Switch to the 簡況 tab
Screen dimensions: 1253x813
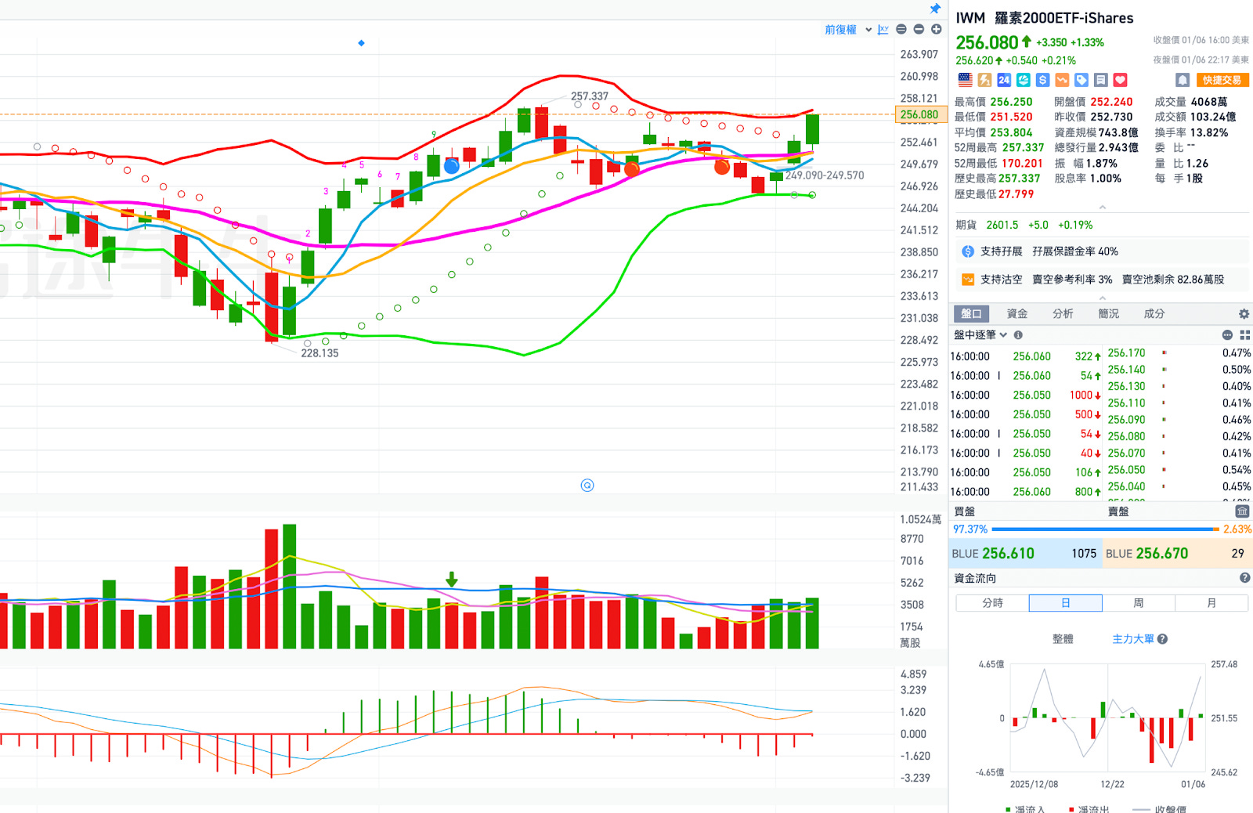[x=1108, y=314]
